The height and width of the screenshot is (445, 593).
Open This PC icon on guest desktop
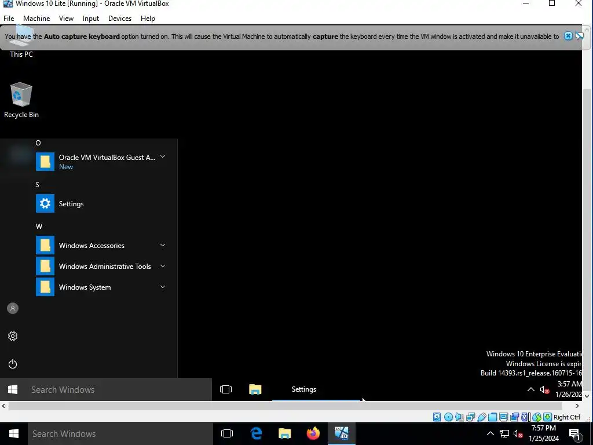pyautogui.click(x=21, y=42)
